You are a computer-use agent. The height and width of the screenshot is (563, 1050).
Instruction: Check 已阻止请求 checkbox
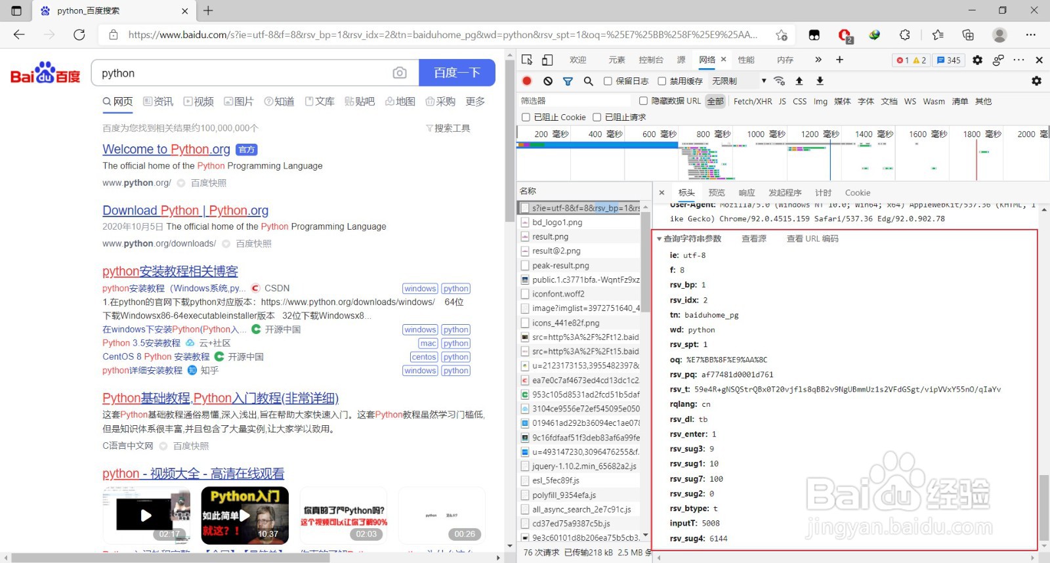coord(597,117)
